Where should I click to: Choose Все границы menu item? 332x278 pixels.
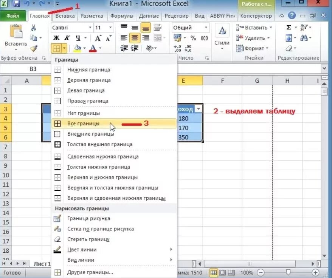coord(114,124)
